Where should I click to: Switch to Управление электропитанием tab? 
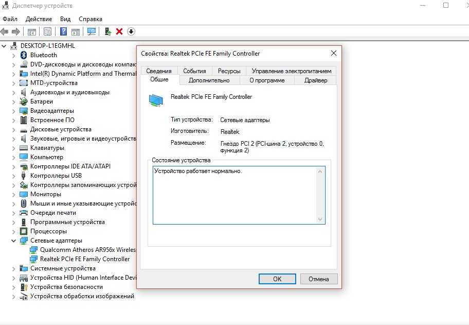pos(292,71)
